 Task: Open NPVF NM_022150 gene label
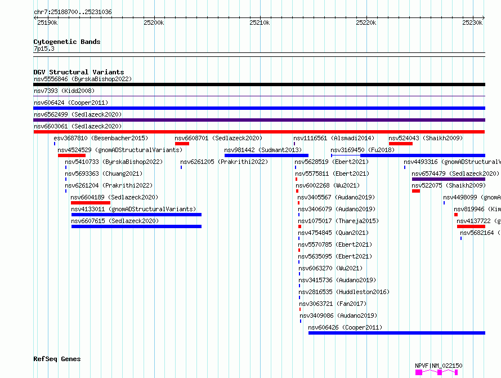[439, 366]
